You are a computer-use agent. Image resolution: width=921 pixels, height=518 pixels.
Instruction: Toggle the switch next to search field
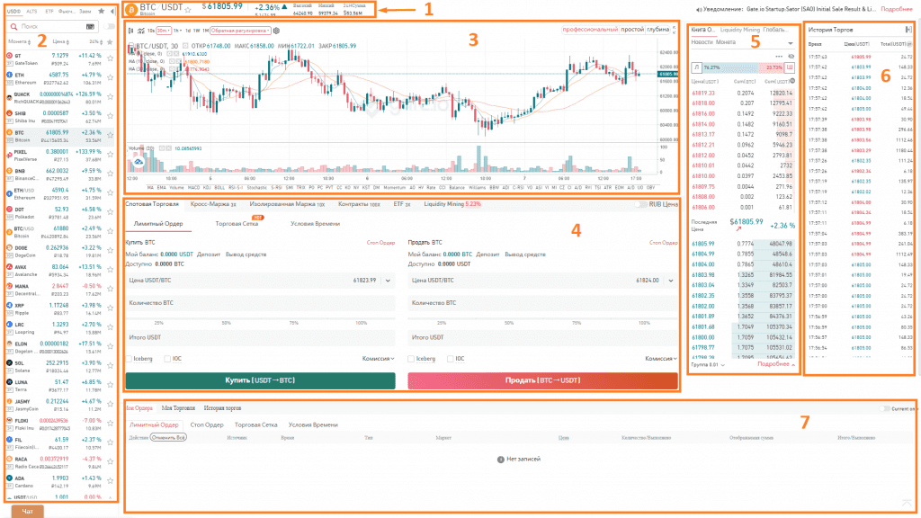109,26
